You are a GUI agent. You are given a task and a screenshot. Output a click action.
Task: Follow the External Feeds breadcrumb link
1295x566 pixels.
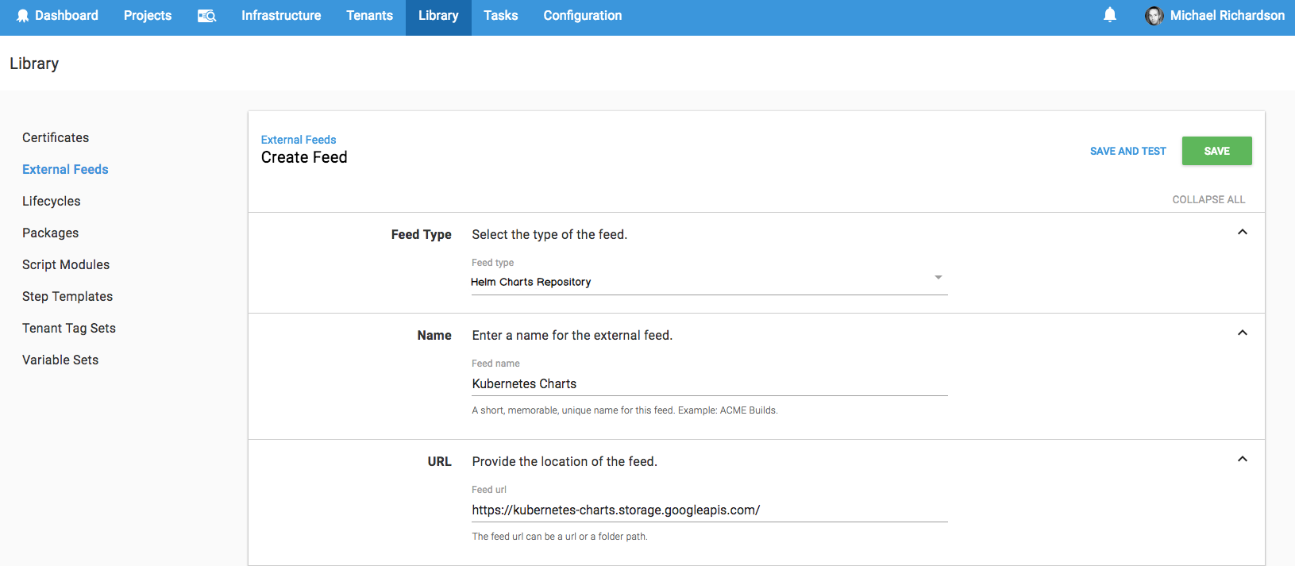299,140
